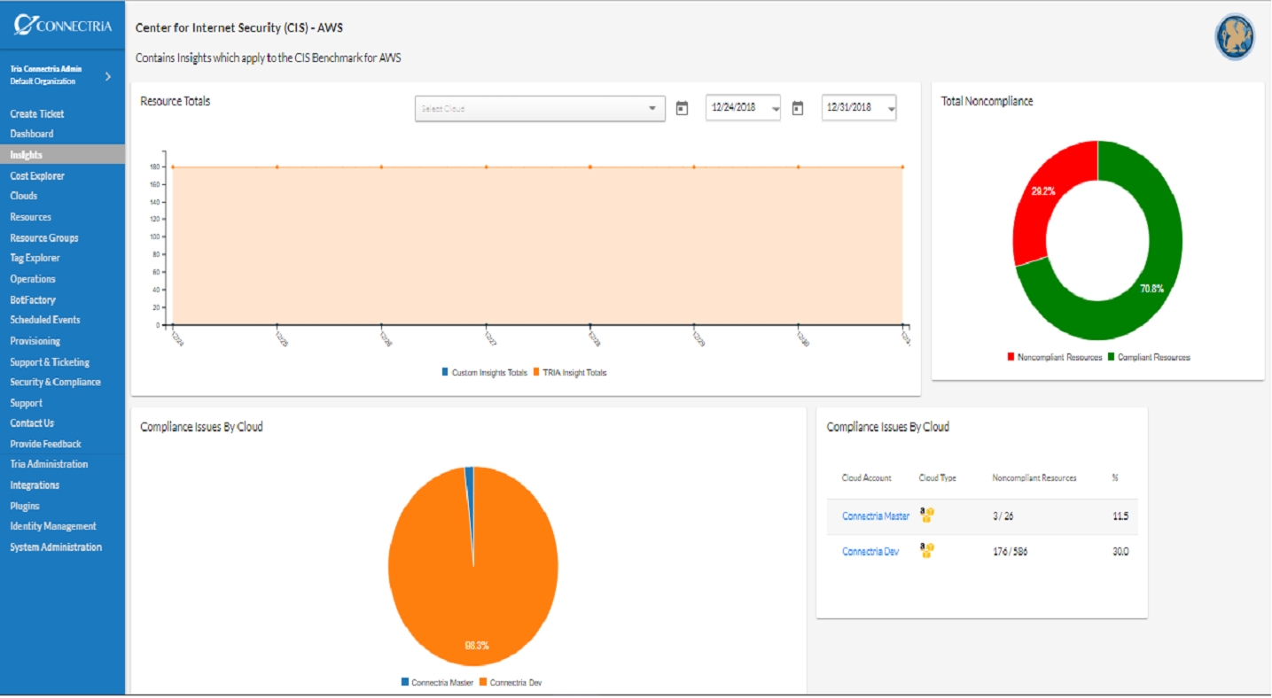Open the Resource Groups sidebar item
Image resolution: width=1272 pixels, height=698 pixels.
pos(44,237)
